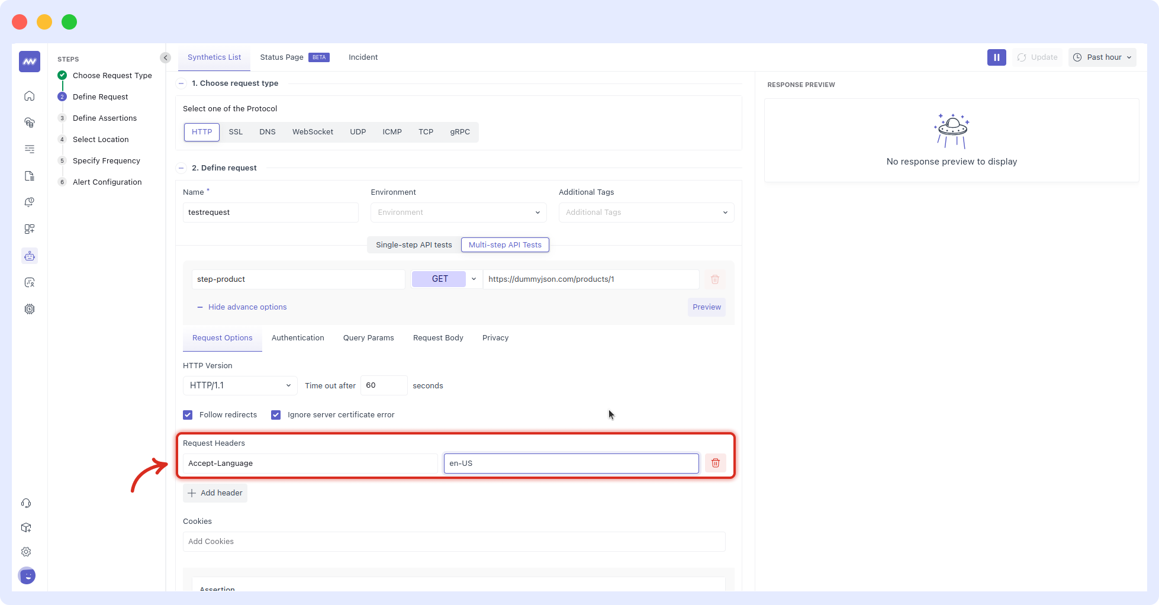Click the red trash icon beside en-US header

[715, 463]
